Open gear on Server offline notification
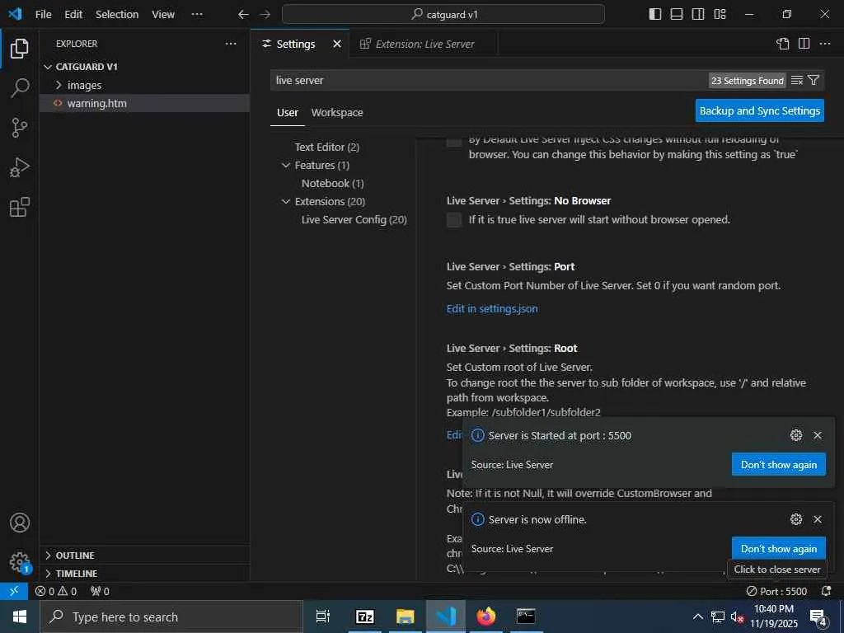The height and width of the screenshot is (633, 844). click(796, 519)
